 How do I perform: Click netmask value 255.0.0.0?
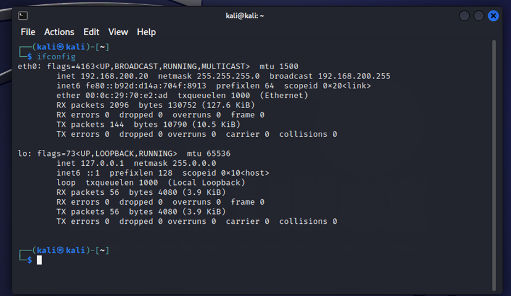[194, 163]
